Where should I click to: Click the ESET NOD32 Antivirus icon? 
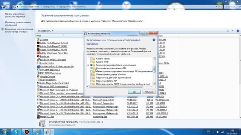pos(38,73)
